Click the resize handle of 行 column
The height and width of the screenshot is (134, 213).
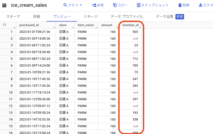click(x=15, y=27)
